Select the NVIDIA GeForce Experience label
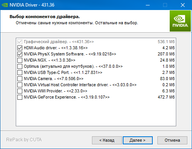The width and height of the screenshot is (192, 149). 67,97
